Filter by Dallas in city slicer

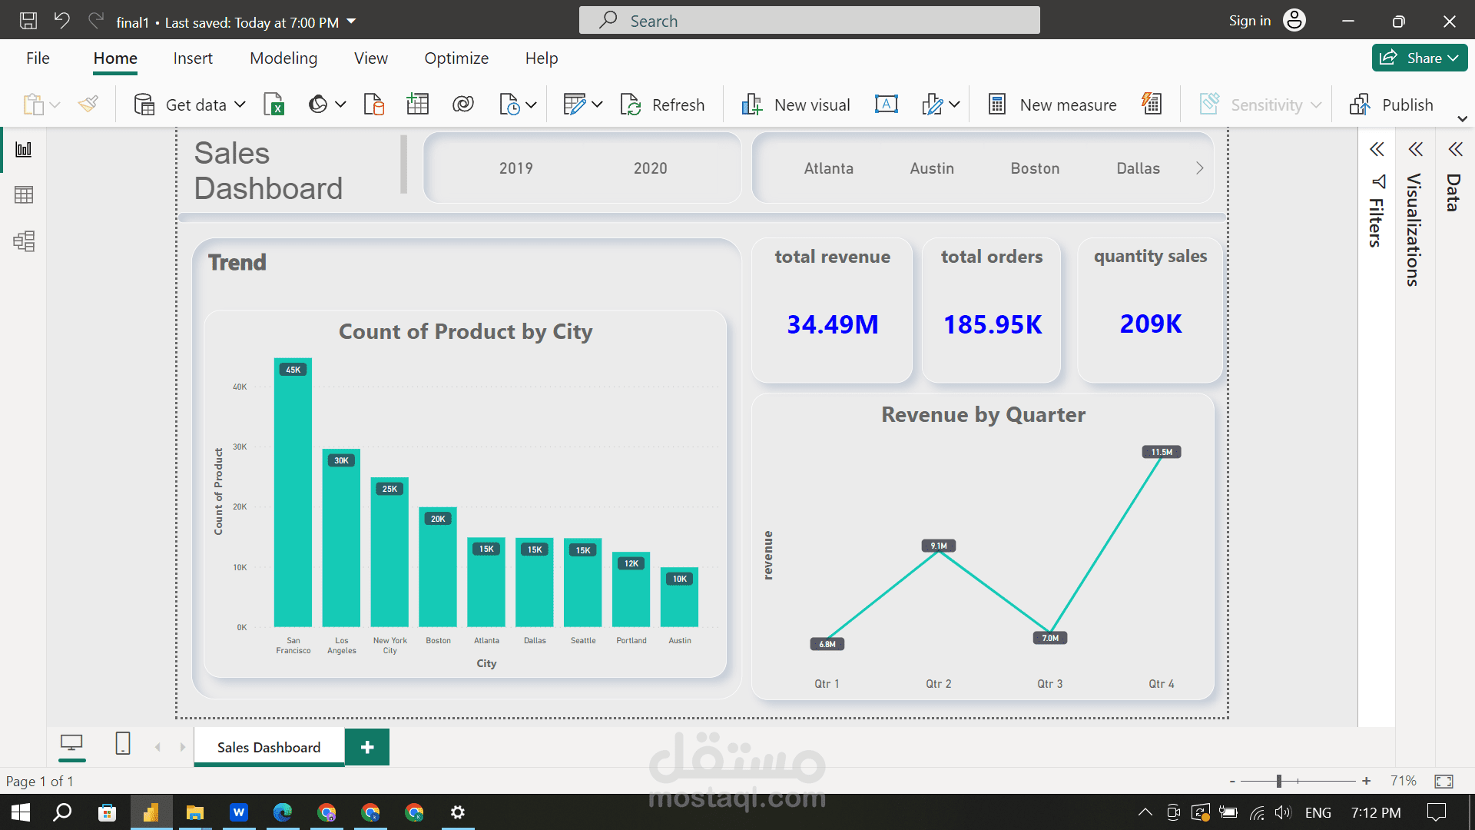1139,168
